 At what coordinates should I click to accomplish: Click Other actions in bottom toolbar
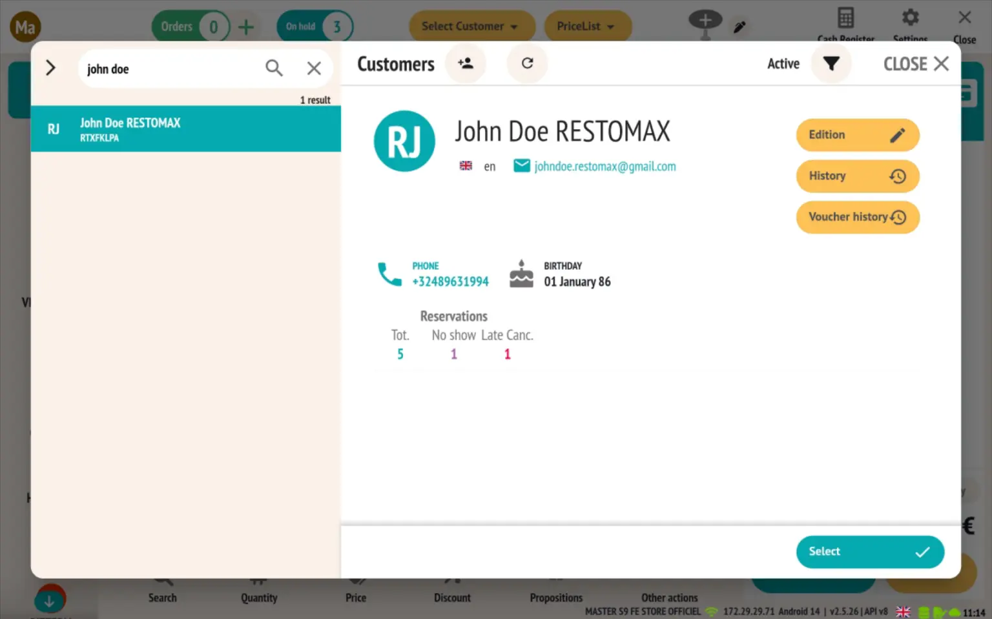coord(669,598)
